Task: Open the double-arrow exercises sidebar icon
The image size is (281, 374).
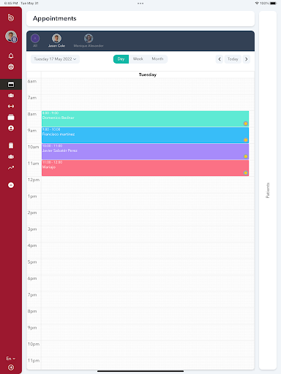Action: pyautogui.click(x=11, y=107)
